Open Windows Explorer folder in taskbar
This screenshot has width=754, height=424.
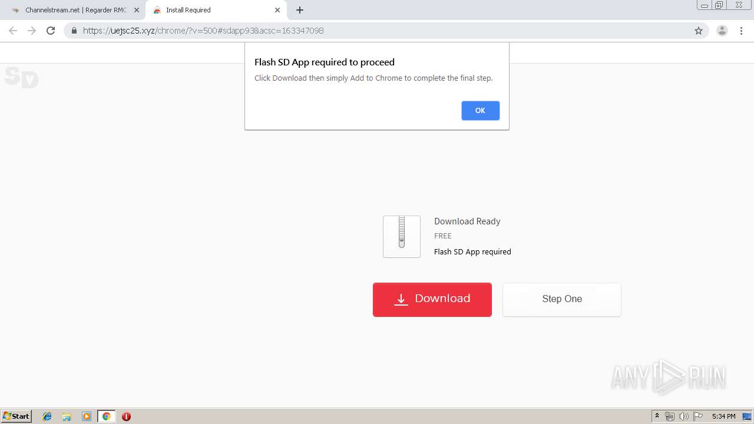(67, 416)
